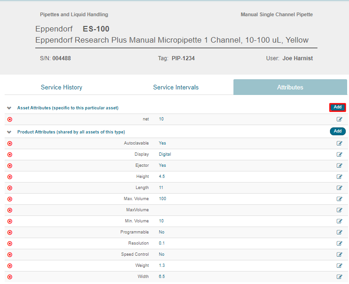Click the Pipettes and Liquid Handling category

(x=74, y=14)
